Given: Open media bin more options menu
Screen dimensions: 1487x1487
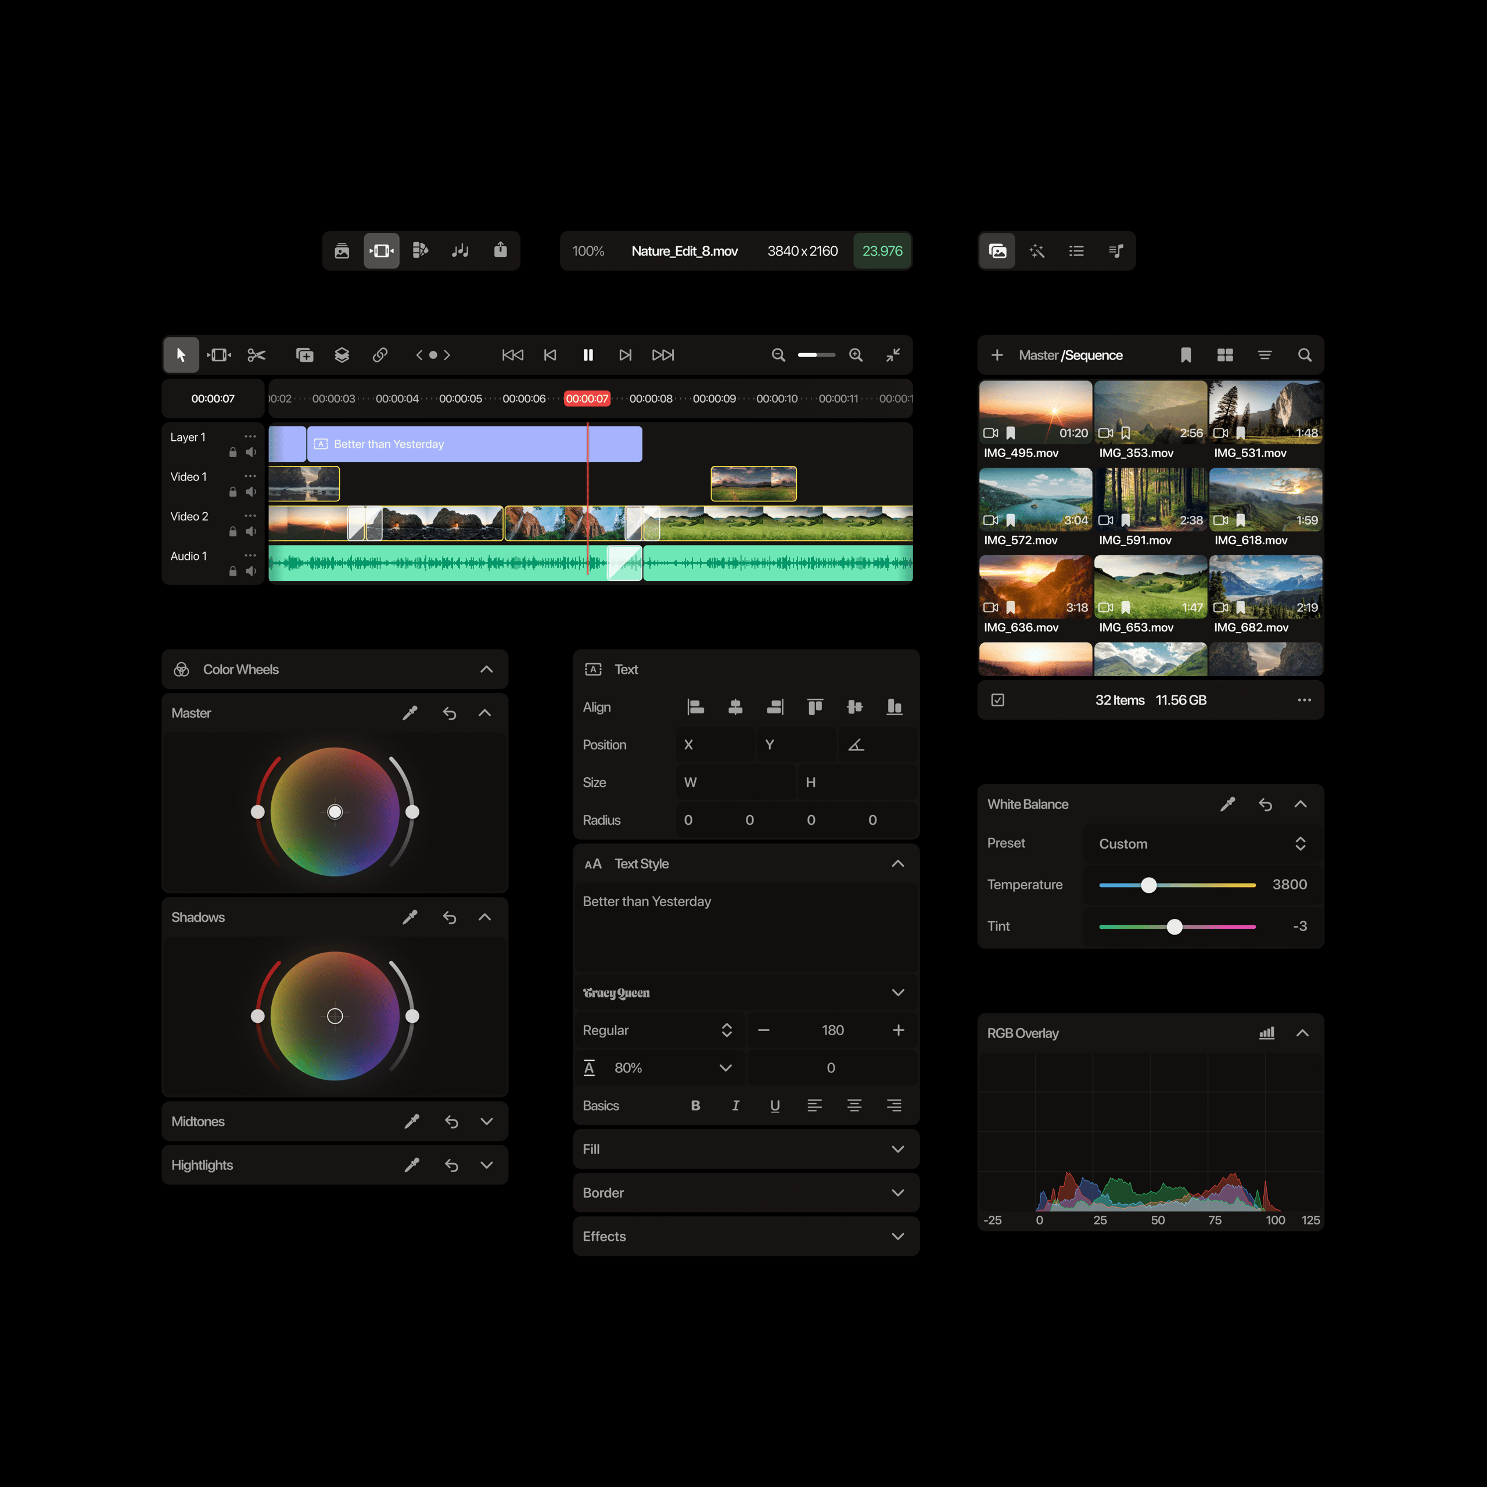Looking at the screenshot, I should (1304, 699).
